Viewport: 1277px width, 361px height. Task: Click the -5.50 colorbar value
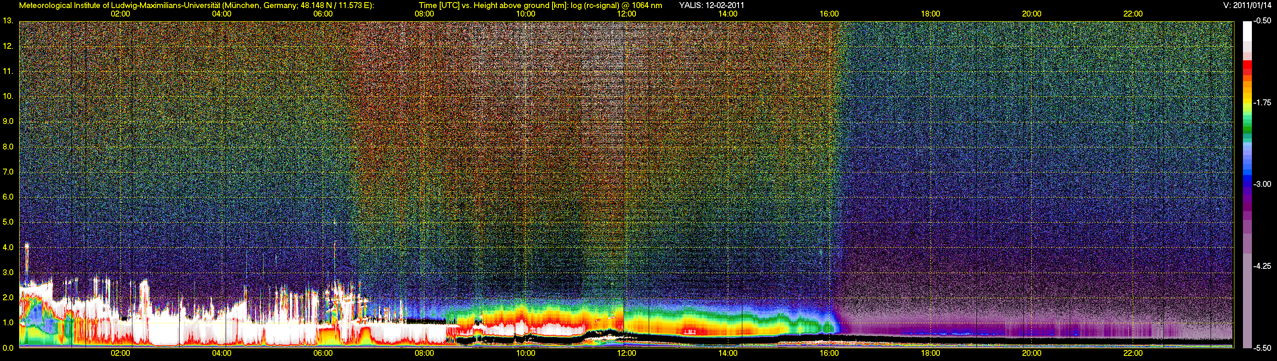(x=1262, y=348)
